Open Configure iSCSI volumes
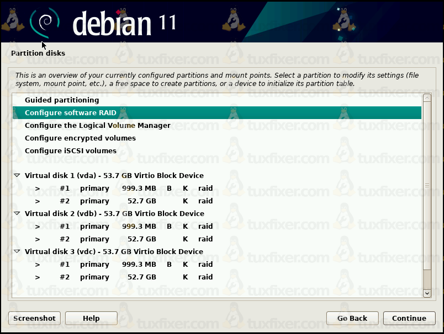Viewport: 444px width, 334px height. coord(71,151)
